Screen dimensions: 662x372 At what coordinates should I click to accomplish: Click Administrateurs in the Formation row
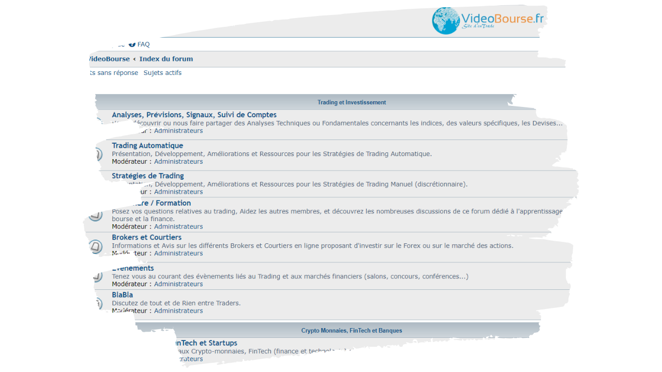pyautogui.click(x=178, y=226)
